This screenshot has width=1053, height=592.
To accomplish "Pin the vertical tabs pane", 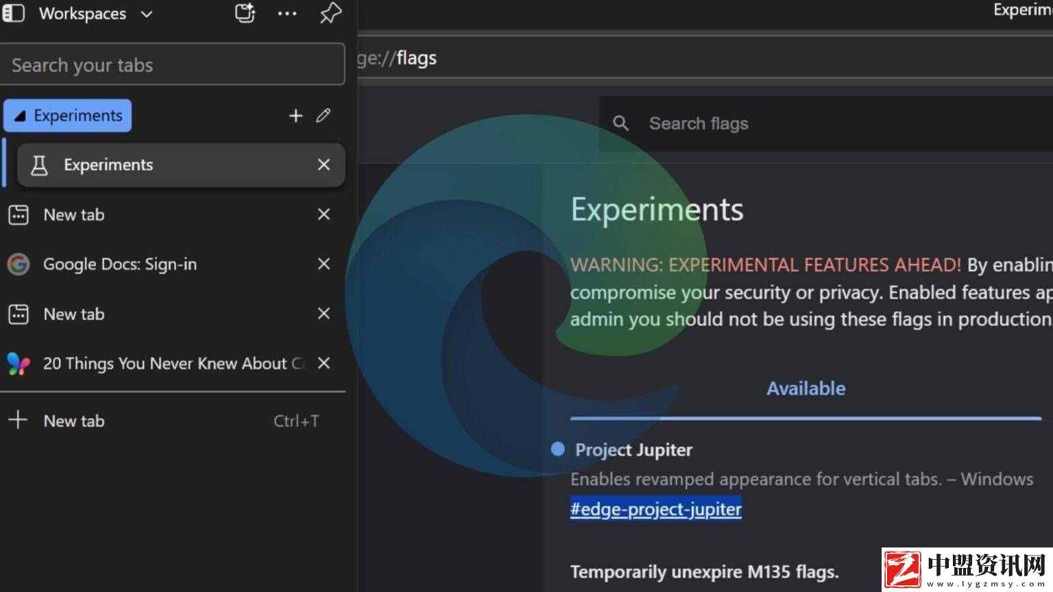I will pos(330,13).
